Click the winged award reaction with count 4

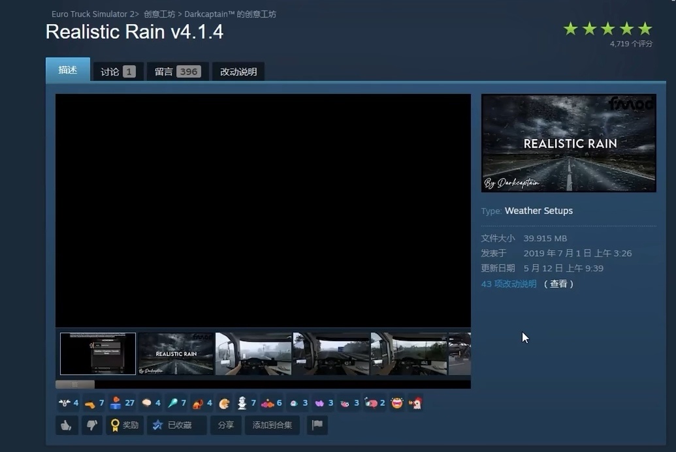point(68,403)
